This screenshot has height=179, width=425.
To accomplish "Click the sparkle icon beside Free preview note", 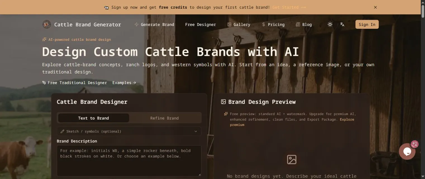I will pos(226,114).
